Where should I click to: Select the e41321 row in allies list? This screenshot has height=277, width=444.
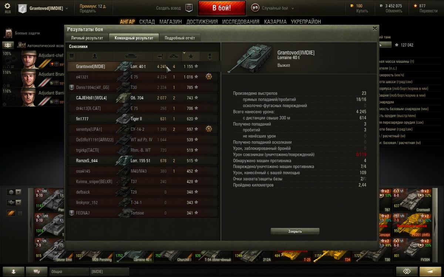point(143,77)
